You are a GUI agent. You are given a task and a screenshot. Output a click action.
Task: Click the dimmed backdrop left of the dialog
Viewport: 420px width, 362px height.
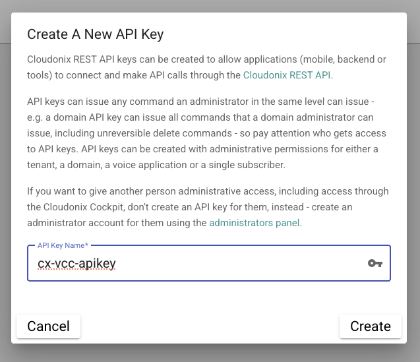pos(5,198)
